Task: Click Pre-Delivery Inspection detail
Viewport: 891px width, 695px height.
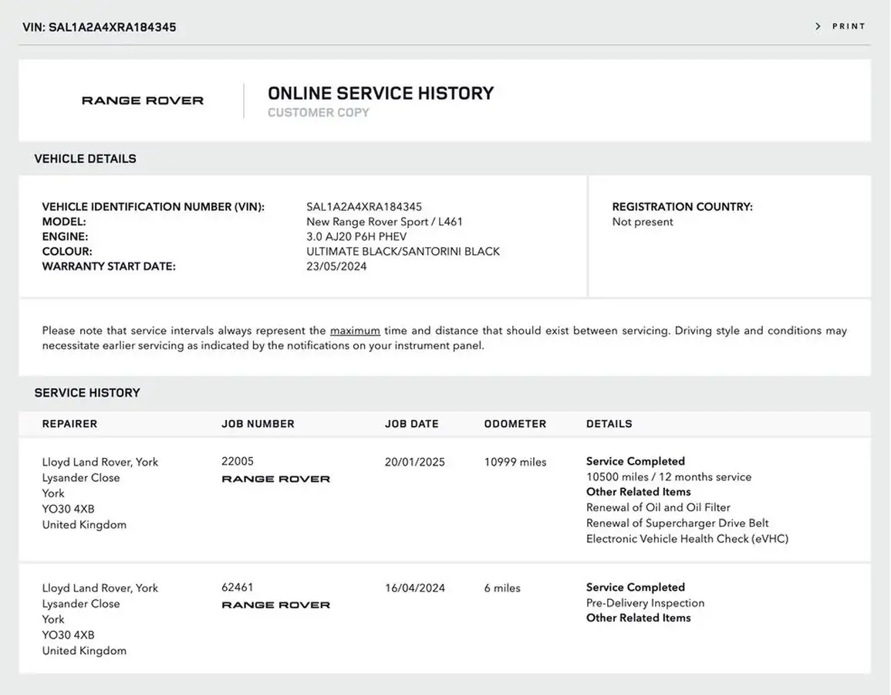Action: point(646,603)
